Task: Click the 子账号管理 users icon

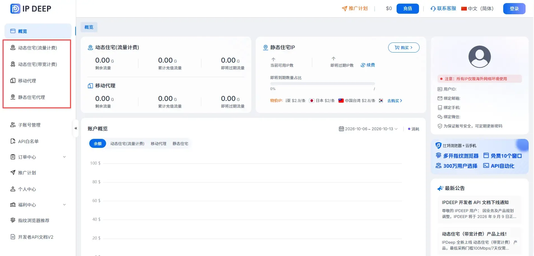Action: [x=13, y=125]
